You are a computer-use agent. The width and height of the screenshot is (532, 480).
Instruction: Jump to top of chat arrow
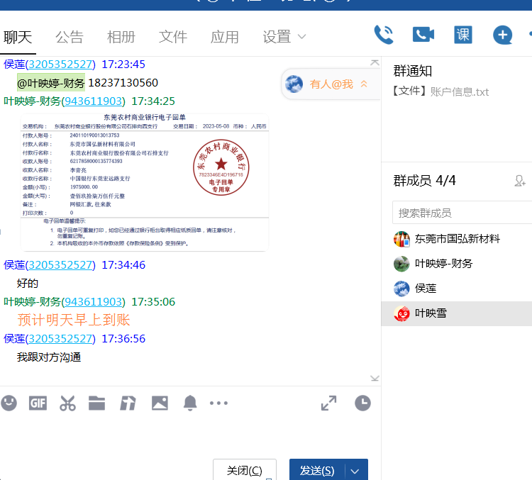tap(375, 62)
